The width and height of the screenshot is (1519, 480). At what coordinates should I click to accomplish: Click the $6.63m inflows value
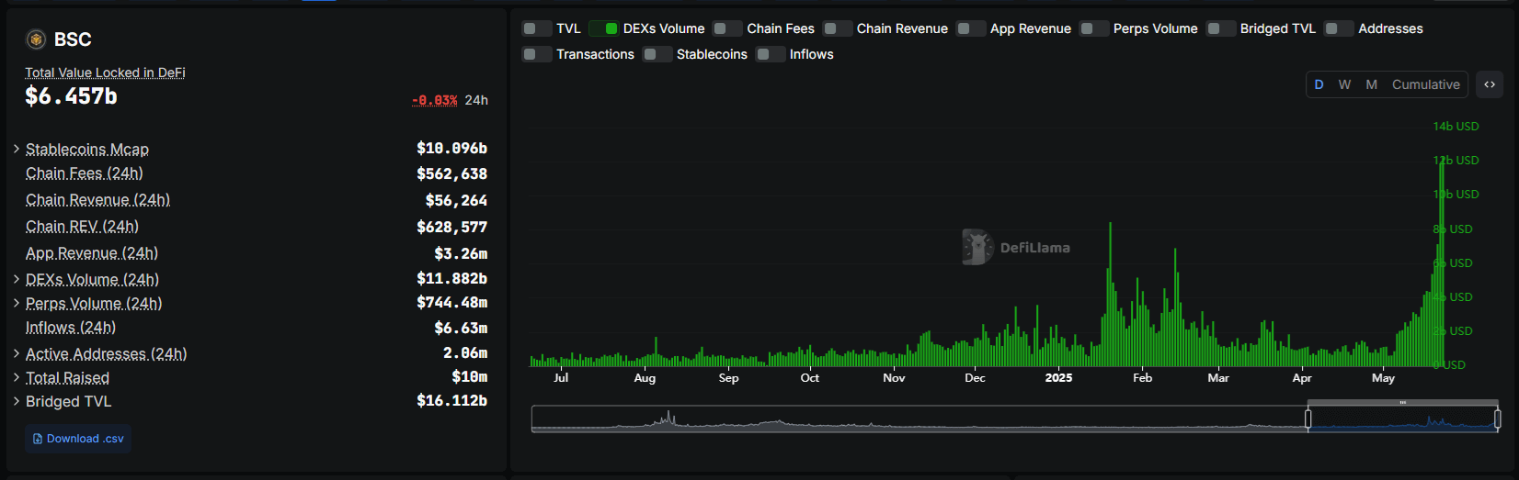[x=461, y=328]
